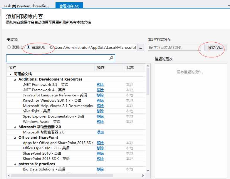Click the horizontal scroll left arrow
Image resolution: width=230 pixels, height=179 pixels.
click(x=9, y=175)
